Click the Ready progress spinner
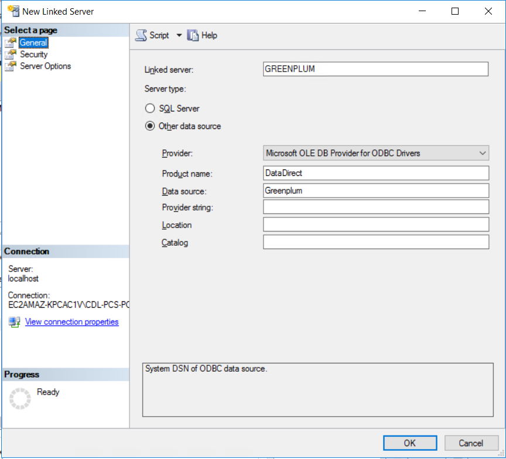The height and width of the screenshot is (459, 506). (x=20, y=398)
